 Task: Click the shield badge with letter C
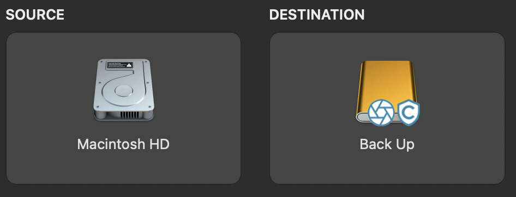tap(409, 112)
